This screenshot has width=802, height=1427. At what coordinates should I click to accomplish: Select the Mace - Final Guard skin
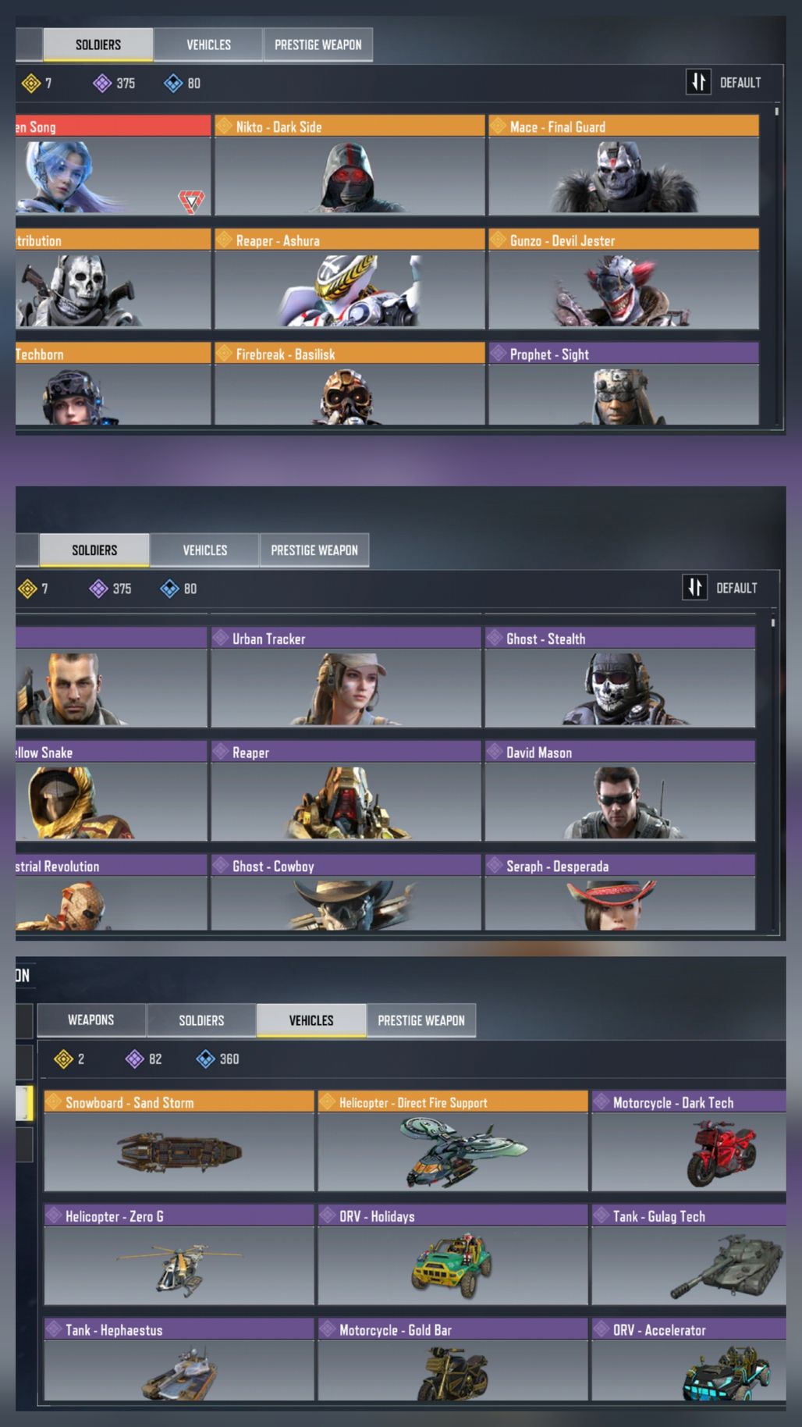(623, 165)
